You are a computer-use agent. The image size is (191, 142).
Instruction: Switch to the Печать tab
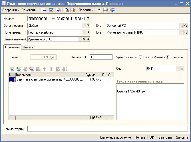[x=28, y=47]
